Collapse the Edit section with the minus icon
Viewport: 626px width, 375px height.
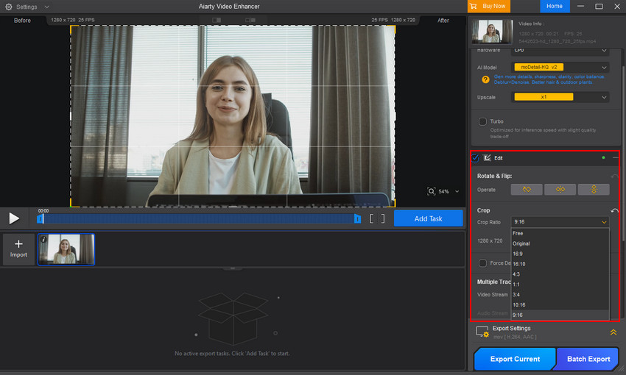point(615,158)
